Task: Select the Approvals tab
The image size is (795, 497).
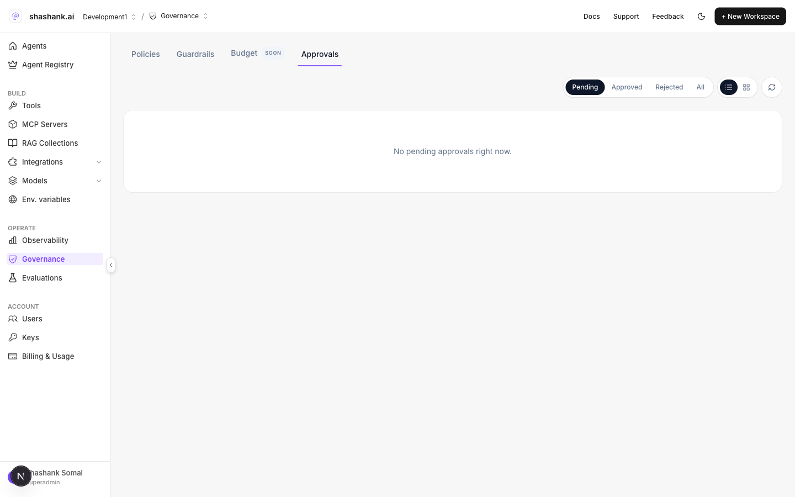Action: pyautogui.click(x=320, y=54)
